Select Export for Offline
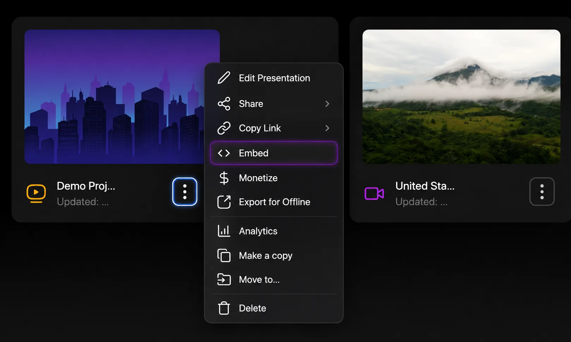Screen dimensions: 571x342 [274, 202]
